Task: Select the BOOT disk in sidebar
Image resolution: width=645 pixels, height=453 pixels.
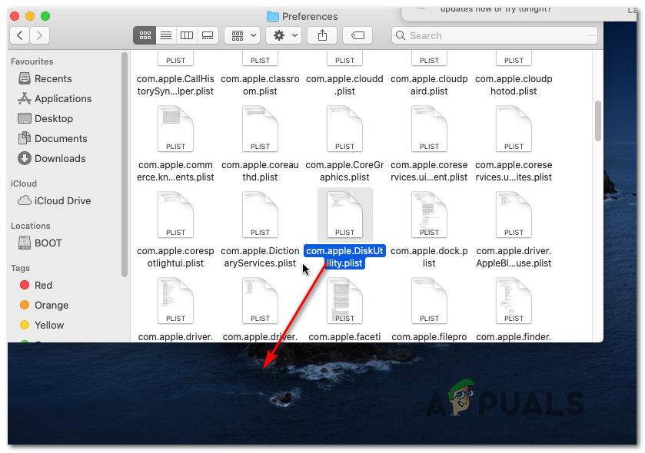Action: pos(40,243)
